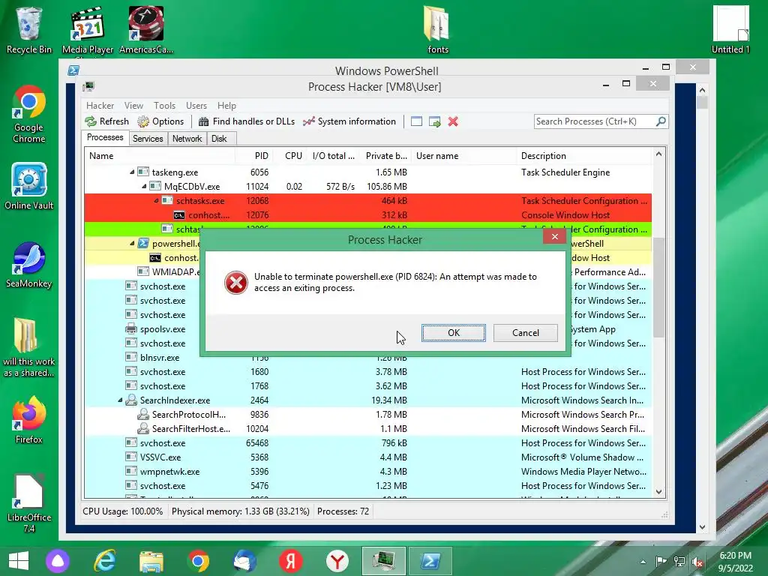This screenshot has height=576, width=768.
Task: Select svchost.exe with PID 65468
Action: pyautogui.click(x=367, y=443)
